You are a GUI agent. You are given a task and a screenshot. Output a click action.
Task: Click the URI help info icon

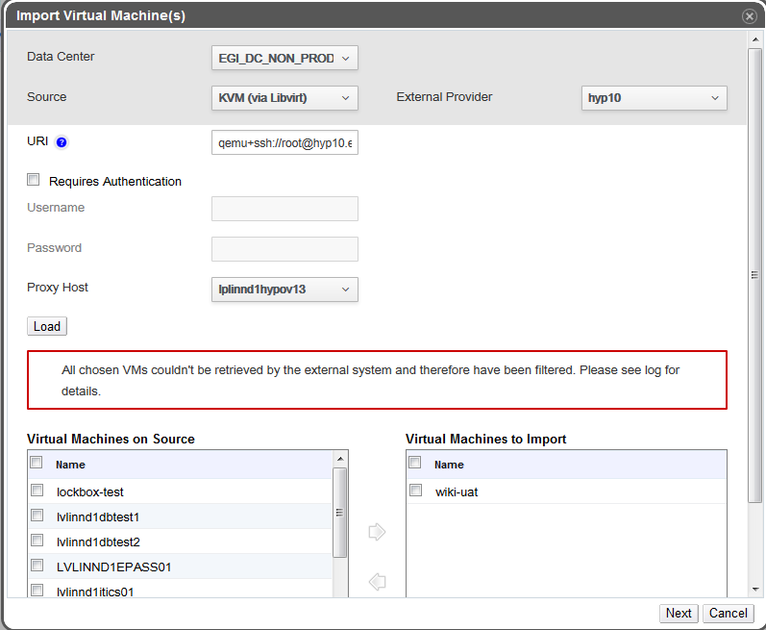tap(62, 142)
